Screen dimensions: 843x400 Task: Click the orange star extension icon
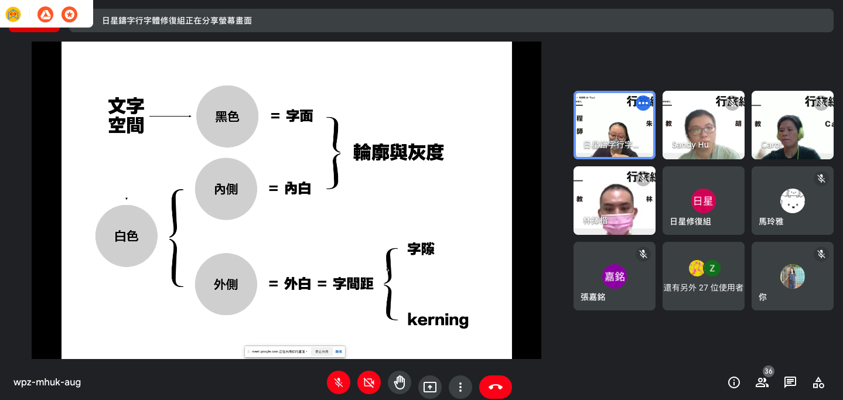69,14
